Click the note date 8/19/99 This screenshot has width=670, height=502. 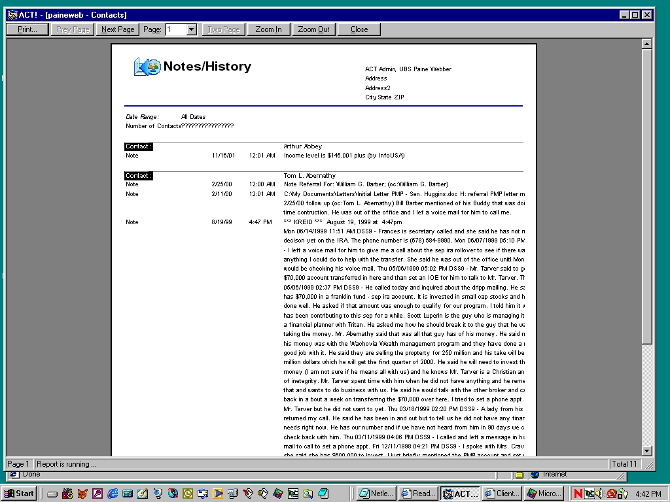221,222
